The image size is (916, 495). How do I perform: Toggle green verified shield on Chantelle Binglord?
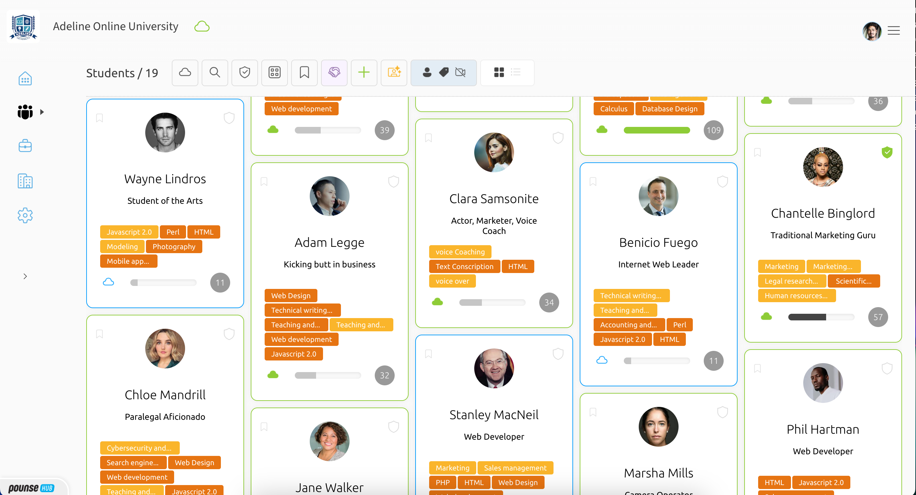point(887,152)
